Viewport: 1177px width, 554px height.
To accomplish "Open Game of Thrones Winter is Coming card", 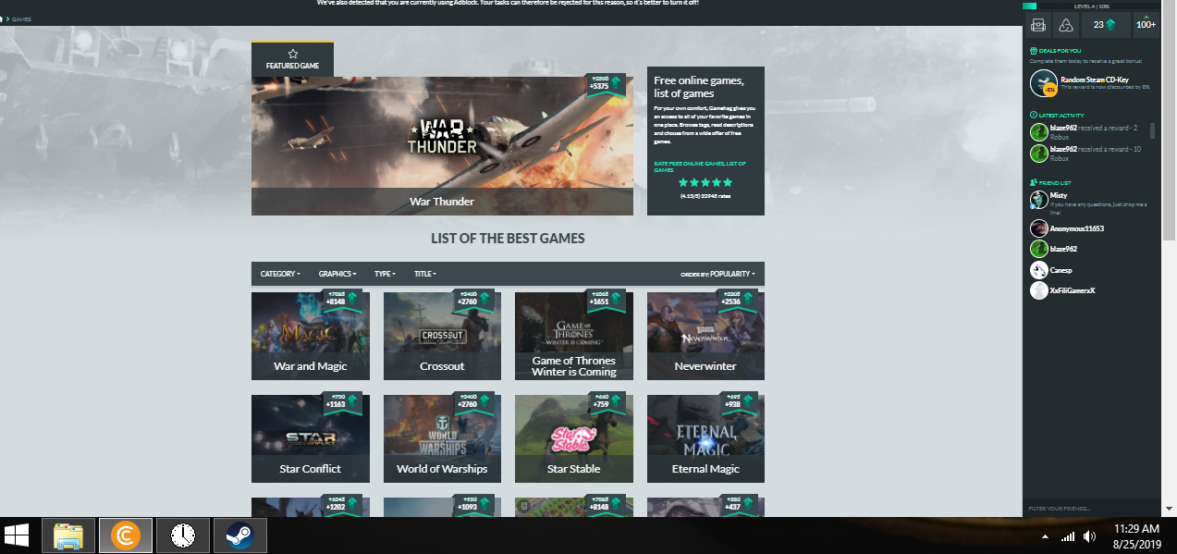I will tap(574, 336).
